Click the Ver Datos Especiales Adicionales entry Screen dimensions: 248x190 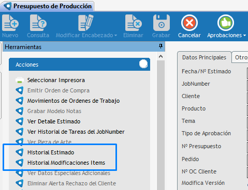pos(69,173)
